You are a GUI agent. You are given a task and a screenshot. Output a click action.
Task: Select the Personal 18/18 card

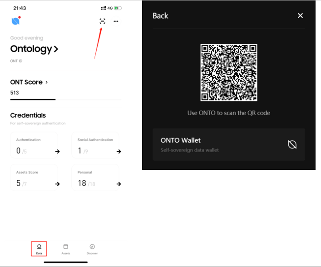click(95, 178)
